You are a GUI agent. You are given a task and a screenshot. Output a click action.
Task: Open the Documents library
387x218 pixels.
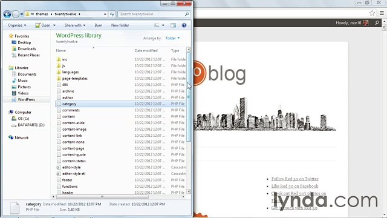27,74
